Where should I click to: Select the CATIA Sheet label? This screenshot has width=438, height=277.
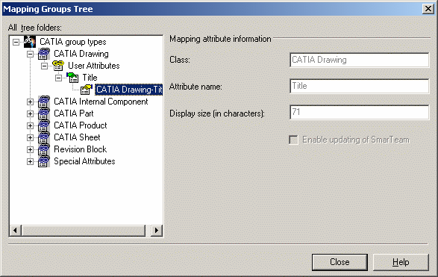click(77, 137)
